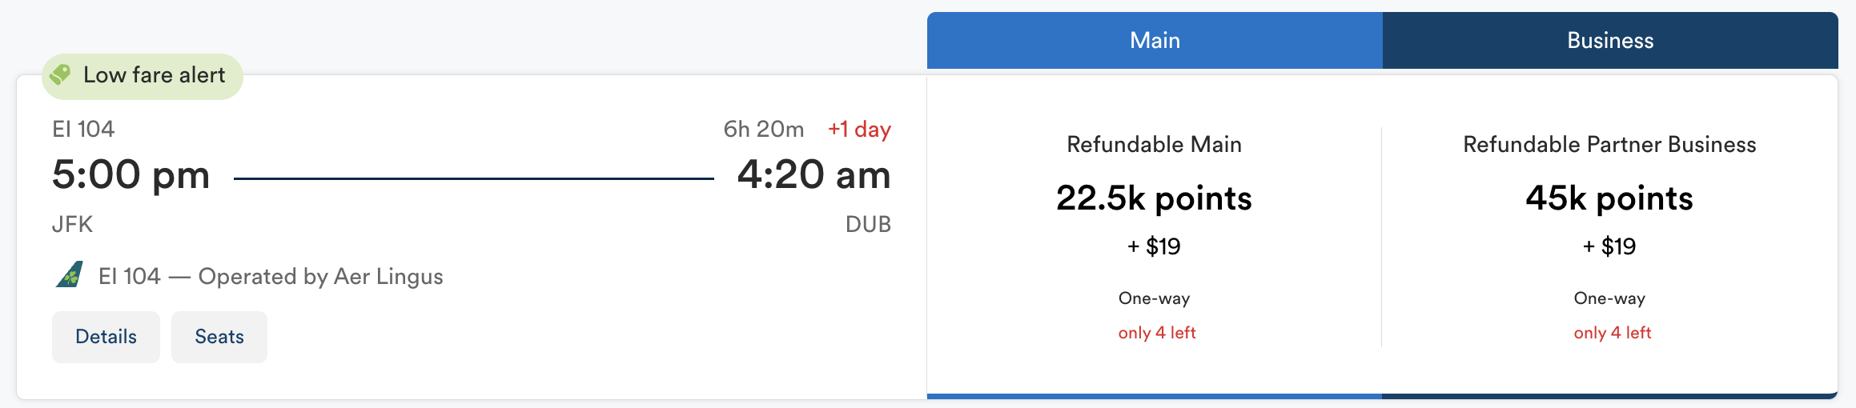The width and height of the screenshot is (1856, 408).
Task: Click the Low fare alert tag icon
Action: point(60,75)
